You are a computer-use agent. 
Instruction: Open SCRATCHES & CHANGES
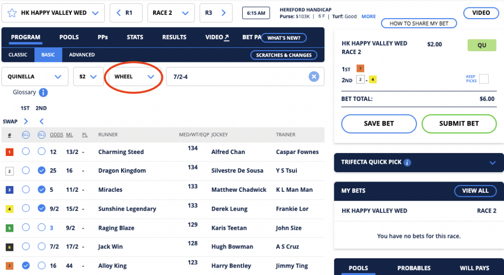tap(283, 55)
